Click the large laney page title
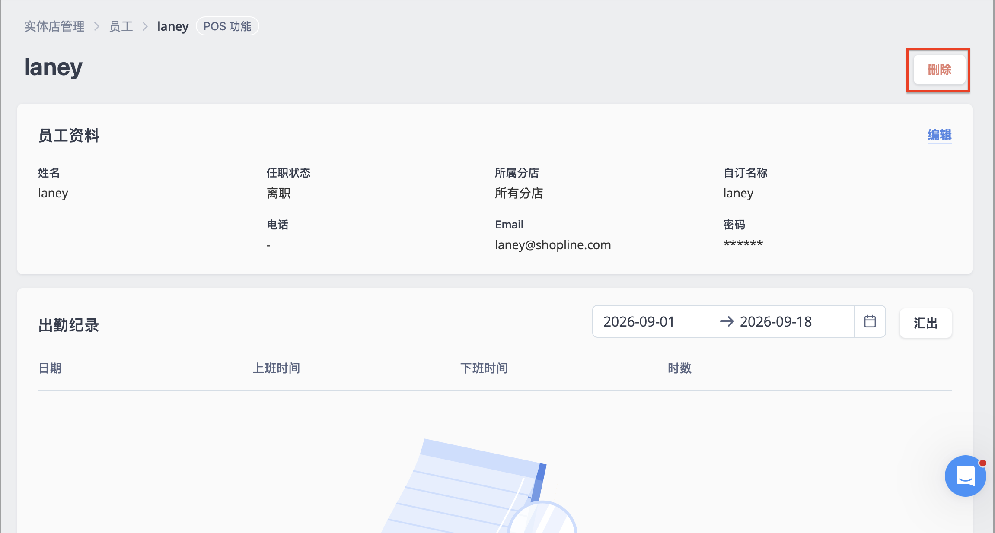 (53, 67)
